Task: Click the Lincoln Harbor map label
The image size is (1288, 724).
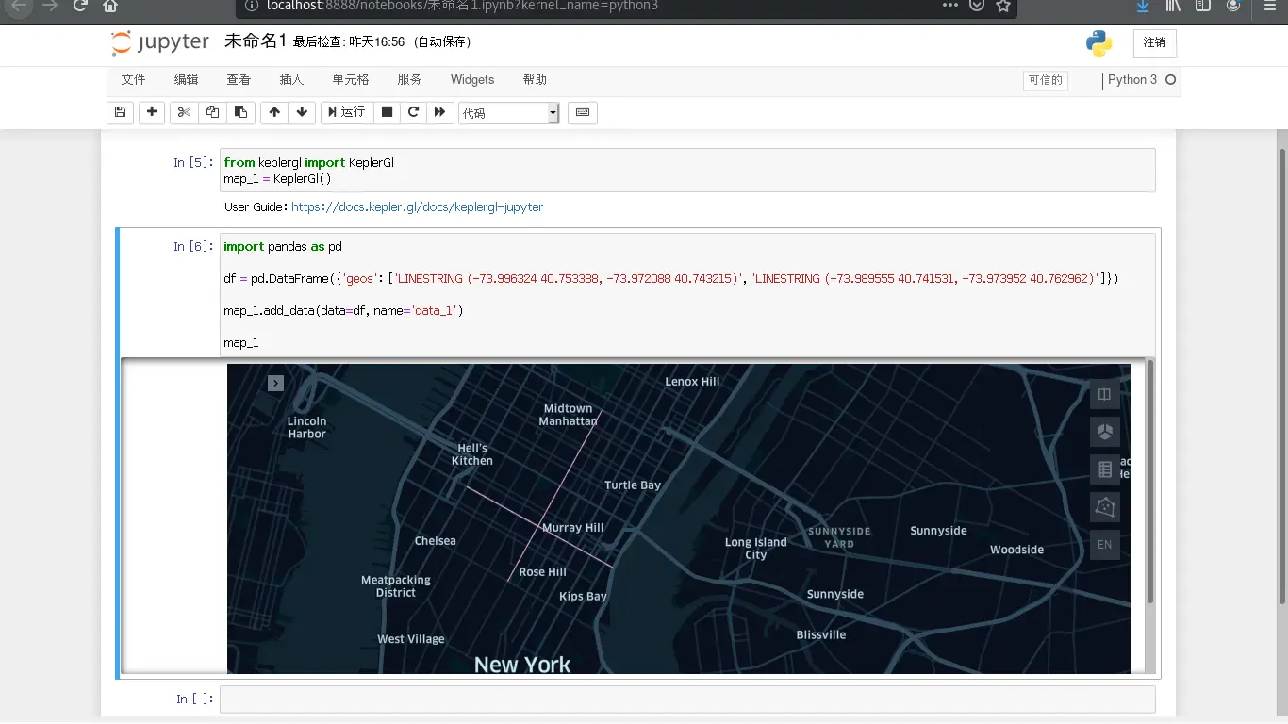Action: 306,428
